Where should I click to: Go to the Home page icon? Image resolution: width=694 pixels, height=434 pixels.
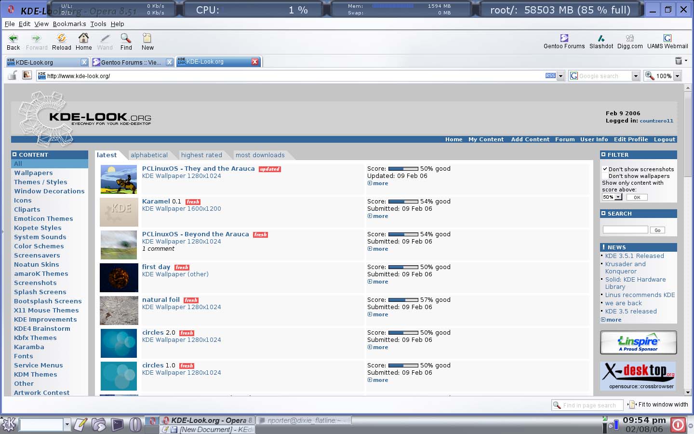[83, 42]
